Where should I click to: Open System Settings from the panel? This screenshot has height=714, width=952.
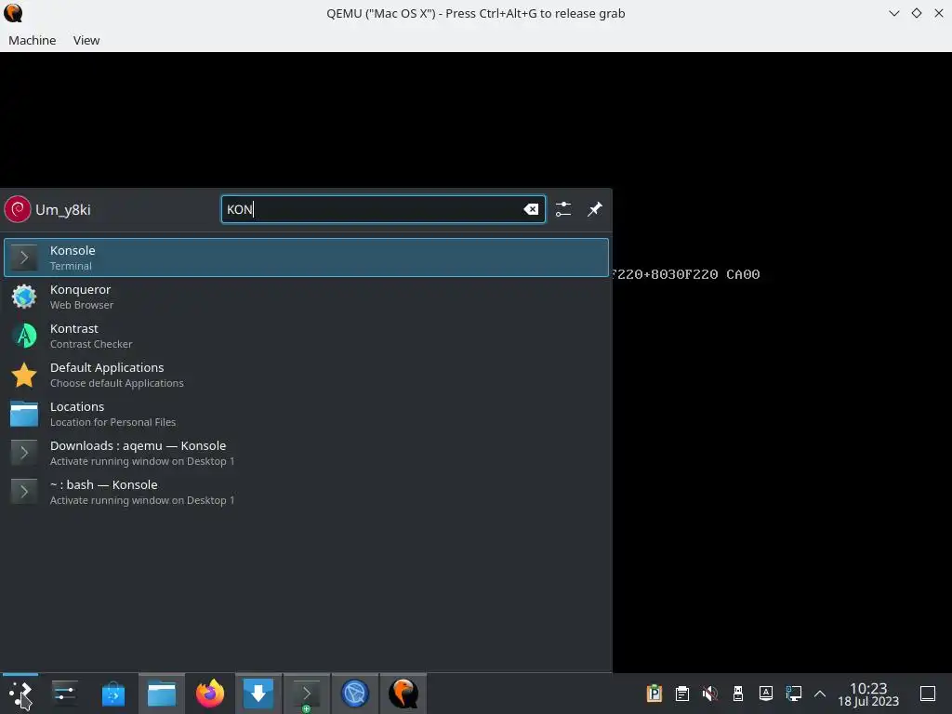pyautogui.click(x=64, y=694)
